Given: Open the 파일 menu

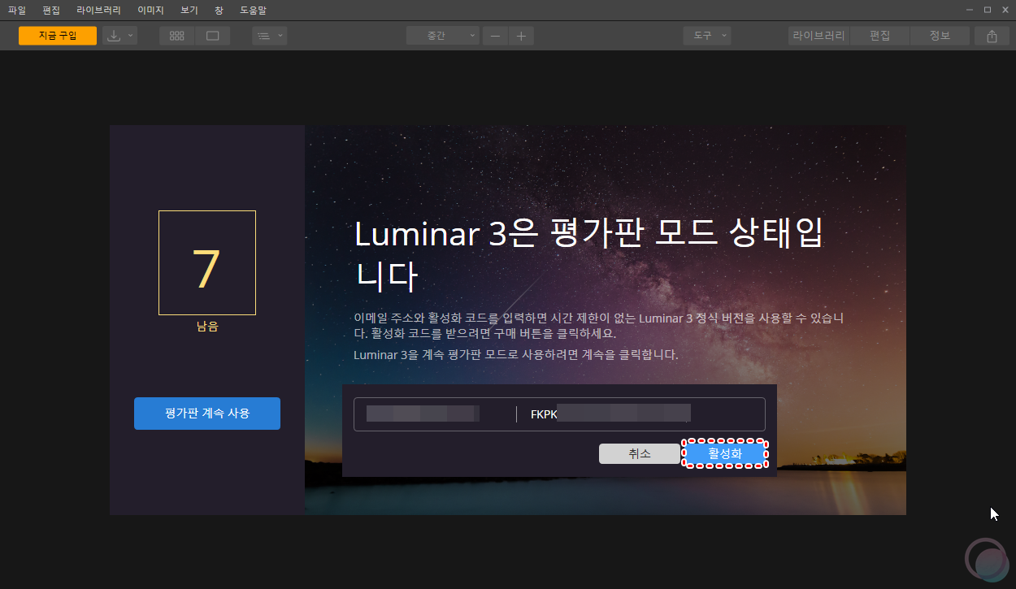Looking at the screenshot, I should coord(17,11).
